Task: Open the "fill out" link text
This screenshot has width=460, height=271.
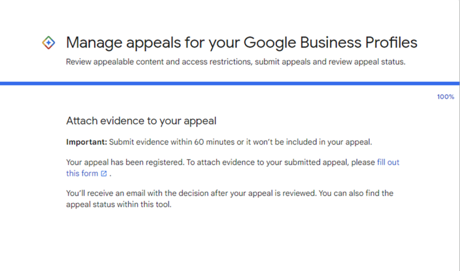Action: (388, 162)
